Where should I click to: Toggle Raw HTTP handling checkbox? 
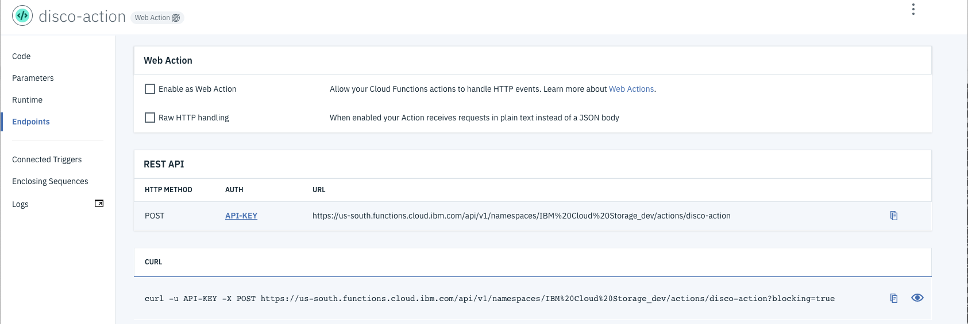coord(150,118)
